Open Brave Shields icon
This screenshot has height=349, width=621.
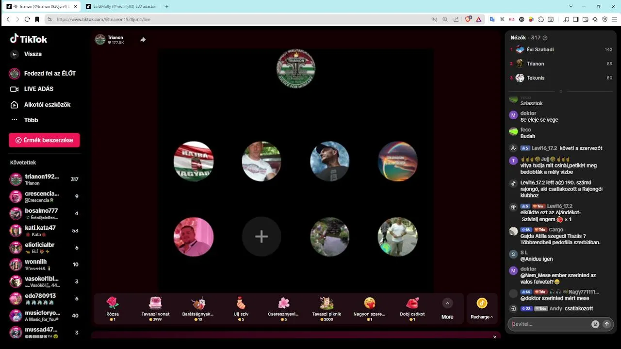point(468,19)
